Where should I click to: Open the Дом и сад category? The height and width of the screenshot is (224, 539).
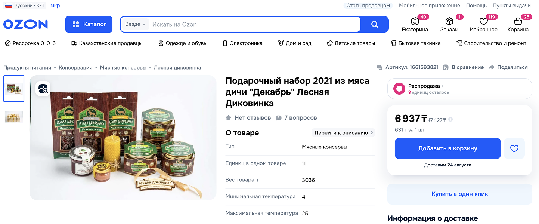[x=295, y=43]
